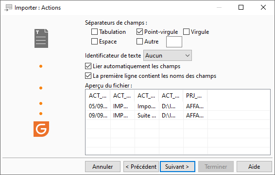275x175 pixels.
Task: Toggle Lier automatiquement les champs
Action: [88, 66]
